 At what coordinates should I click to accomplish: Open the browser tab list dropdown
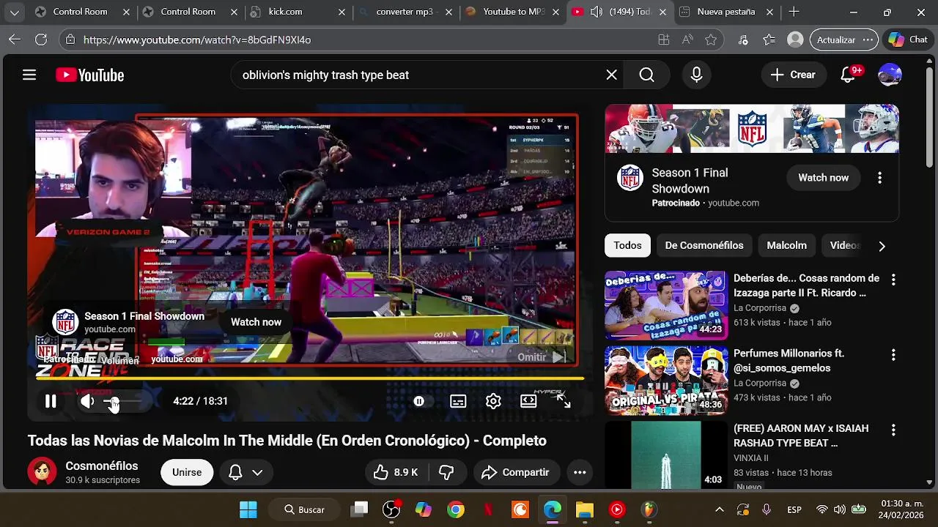[x=14, y=12]
